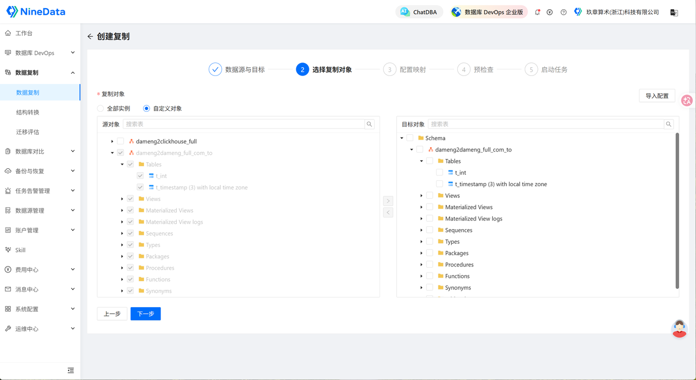
Task: Click the currency billing icon in header
Action: click(x=550, y=12)
